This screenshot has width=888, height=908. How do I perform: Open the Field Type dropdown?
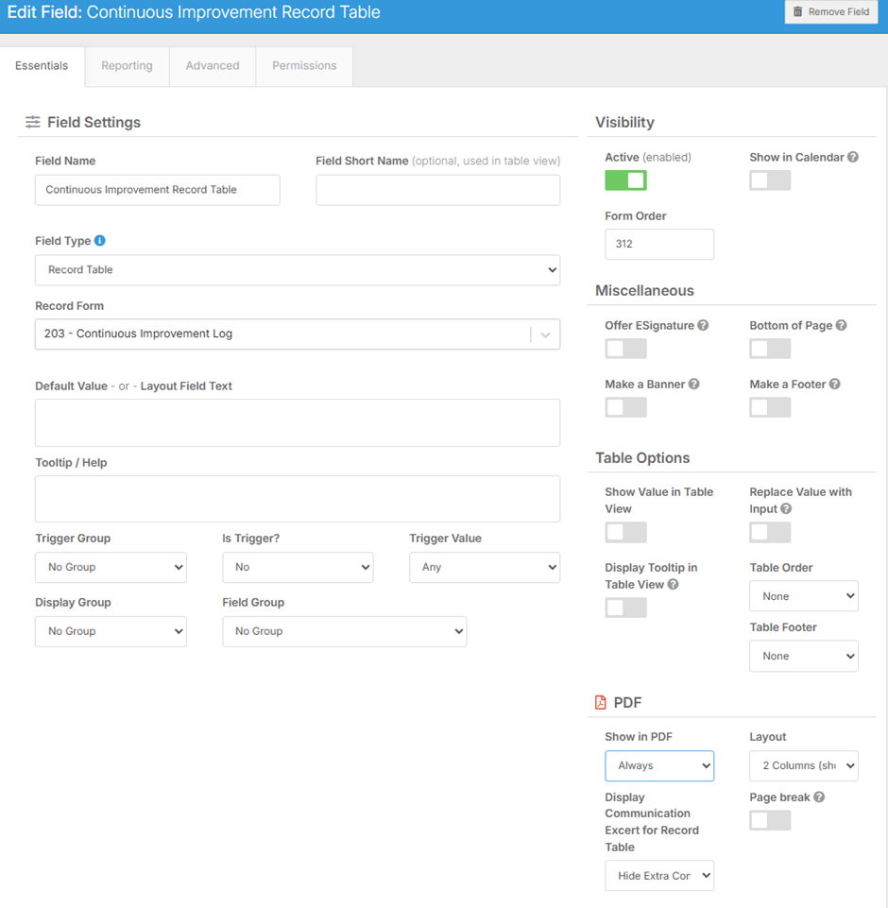click(x=297, y=270)
